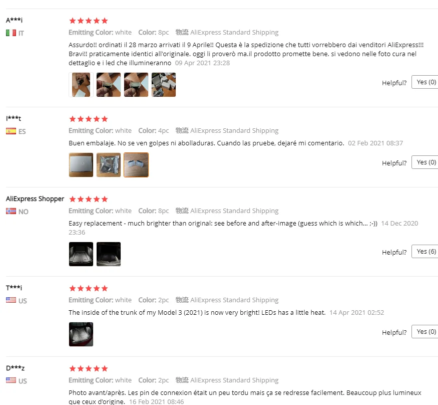The image size is (438, 405).
Task: Click the AliExpress Shopper reviewer name
Action: 35,199
